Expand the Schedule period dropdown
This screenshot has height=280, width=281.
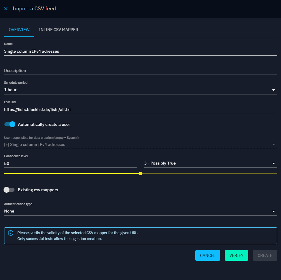point(140,90)
